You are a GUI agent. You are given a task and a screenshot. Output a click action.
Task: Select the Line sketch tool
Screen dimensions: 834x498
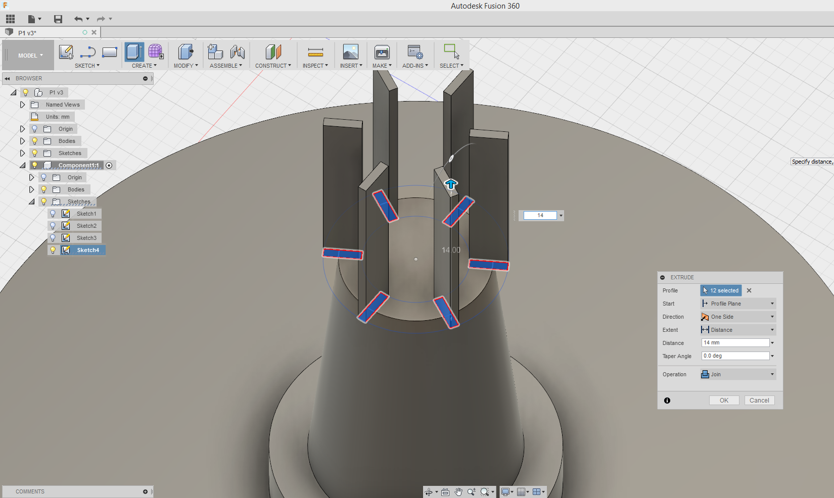coord(88,52)
